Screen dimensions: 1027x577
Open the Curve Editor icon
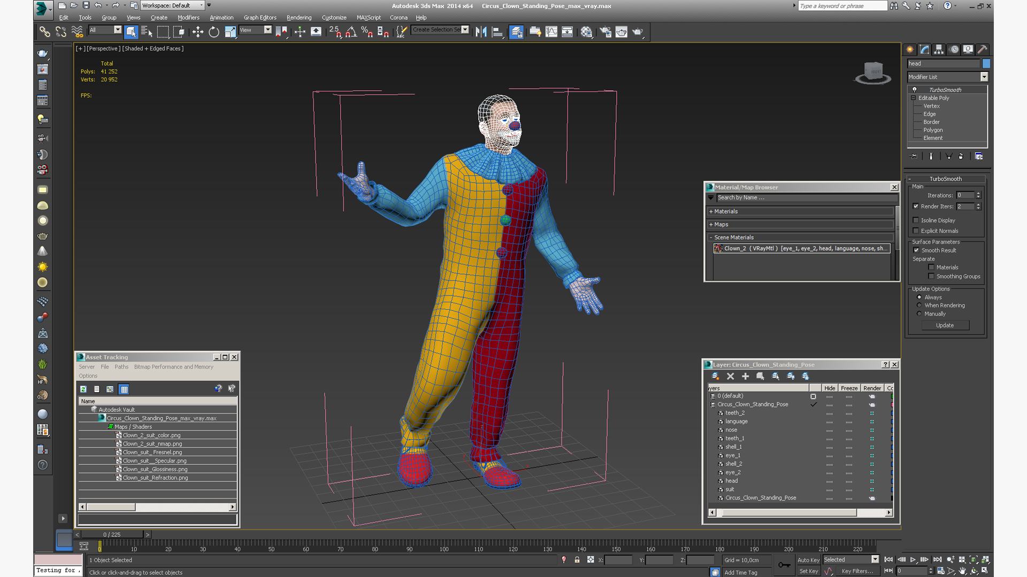[x=551, y=32]
